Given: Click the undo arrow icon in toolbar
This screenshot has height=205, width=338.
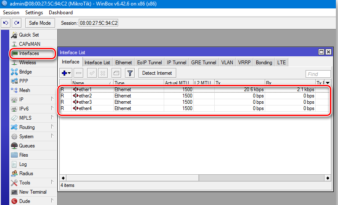Looking at the screenshot, I should point(6,23).
